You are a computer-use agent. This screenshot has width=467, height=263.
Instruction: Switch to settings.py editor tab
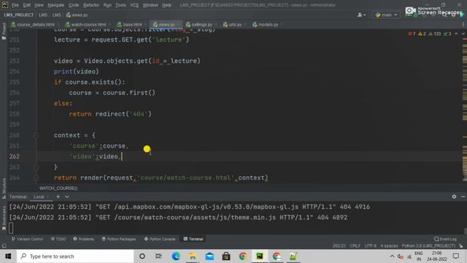point(201,24)
